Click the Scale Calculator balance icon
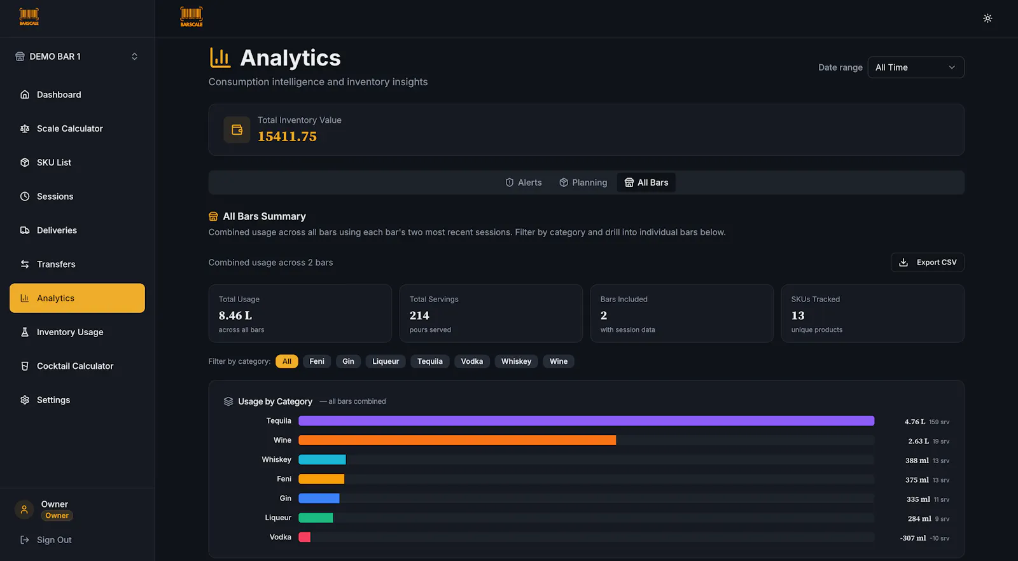 tap(25, 128)
